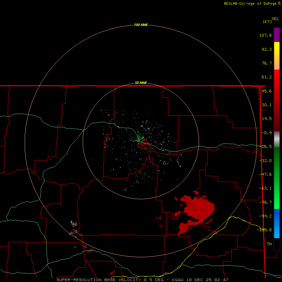Screen dimensions: 282x282
Task: Select the 92.3 value on velocity scale
Action: pos(267,49)
